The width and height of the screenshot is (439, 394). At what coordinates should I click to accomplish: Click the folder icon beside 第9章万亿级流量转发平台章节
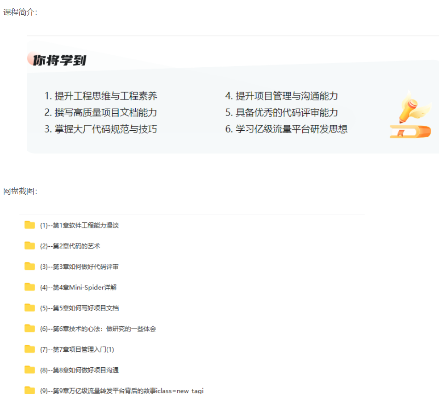(29, 390)
